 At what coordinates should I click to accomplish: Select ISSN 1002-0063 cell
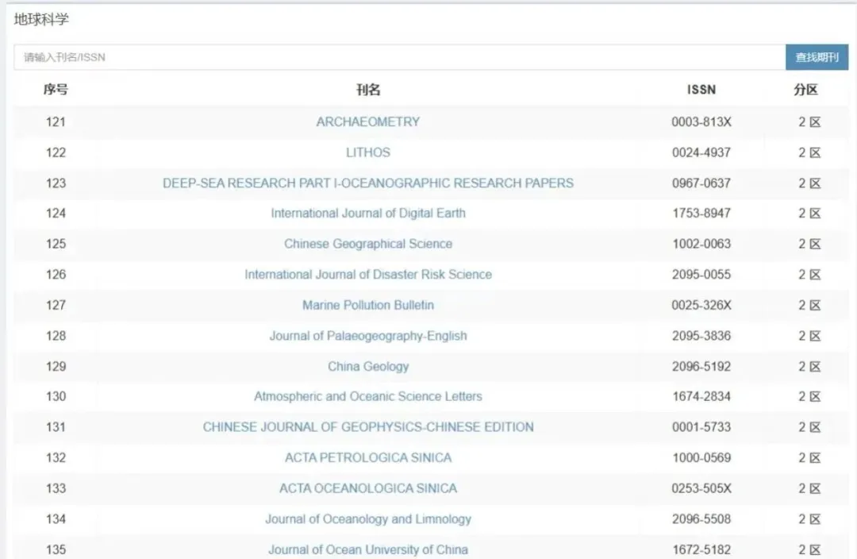pos(701,244)
